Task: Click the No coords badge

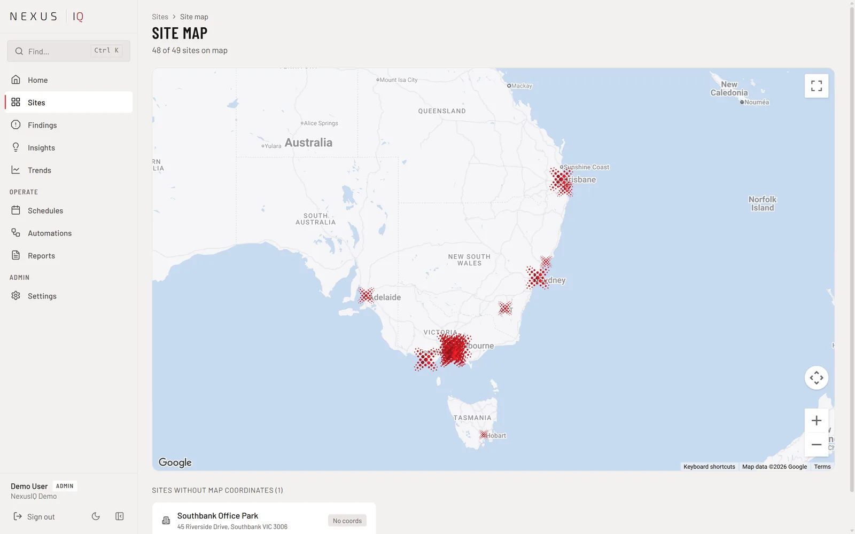Action: coord(347,521)
